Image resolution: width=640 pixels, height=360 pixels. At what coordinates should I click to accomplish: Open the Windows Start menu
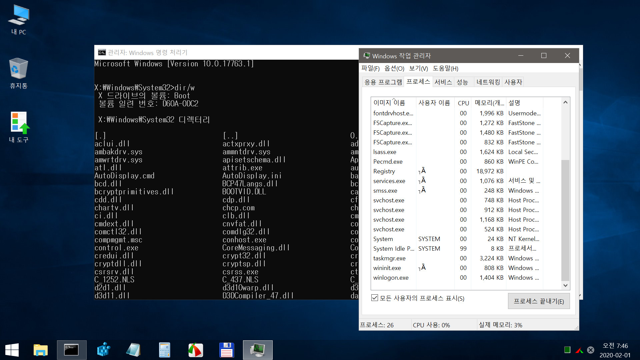point(12,350)
